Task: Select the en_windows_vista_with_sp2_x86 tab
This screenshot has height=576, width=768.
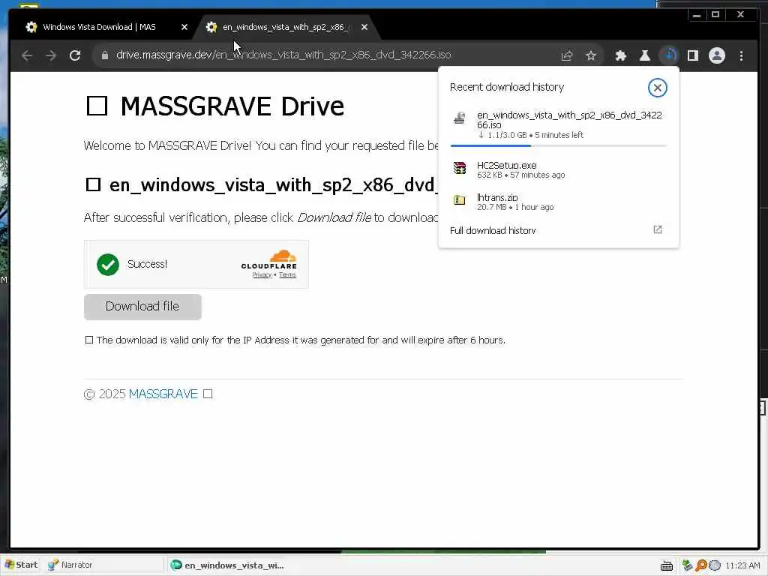Action: [x=285, y=27]
